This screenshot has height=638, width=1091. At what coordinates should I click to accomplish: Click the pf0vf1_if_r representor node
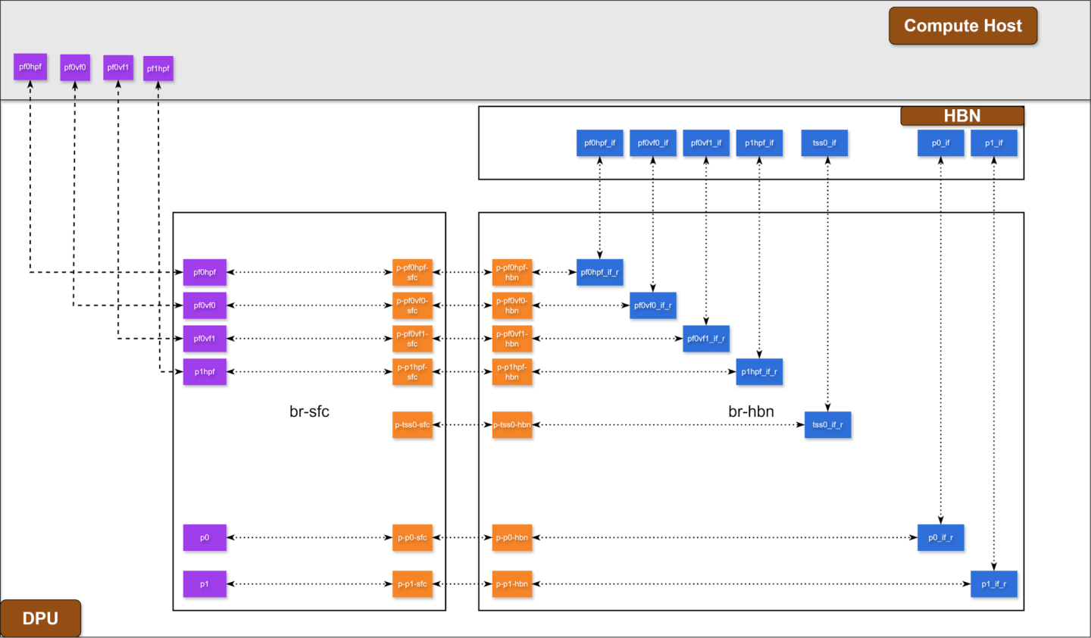pos(706,338)
